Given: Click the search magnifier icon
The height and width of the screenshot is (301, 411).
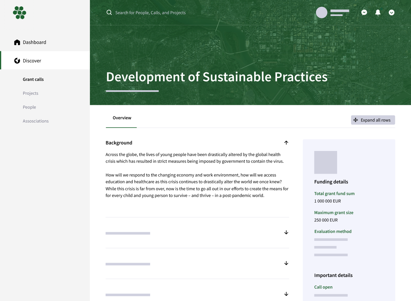Looking at the screenshot, I should (x=109, y=12).
